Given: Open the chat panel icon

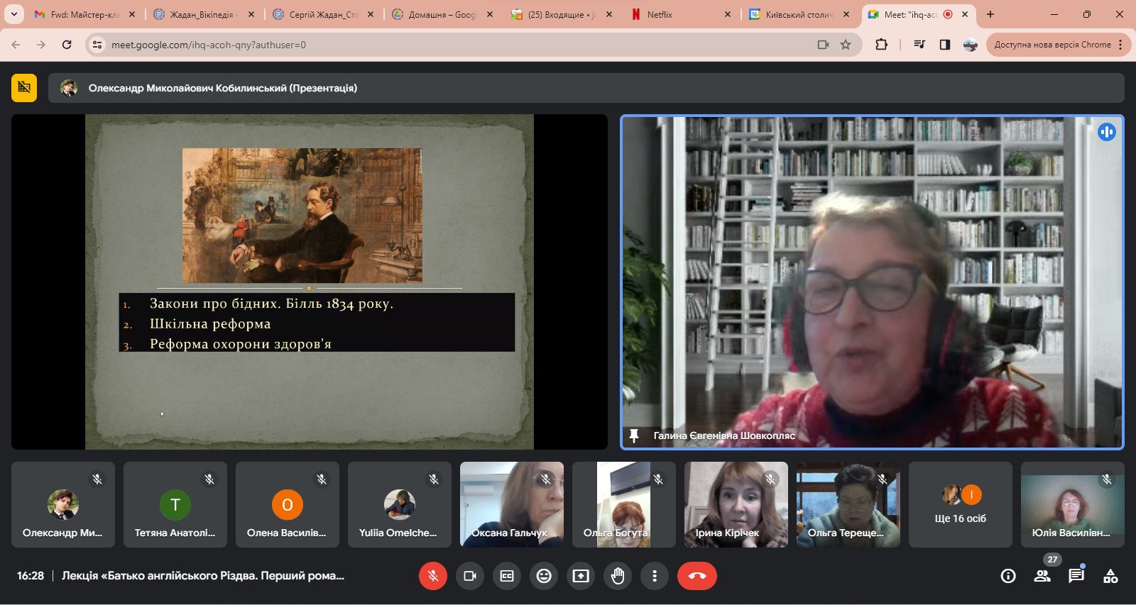Looking at the screenshot, I should tap(1076, 576).
